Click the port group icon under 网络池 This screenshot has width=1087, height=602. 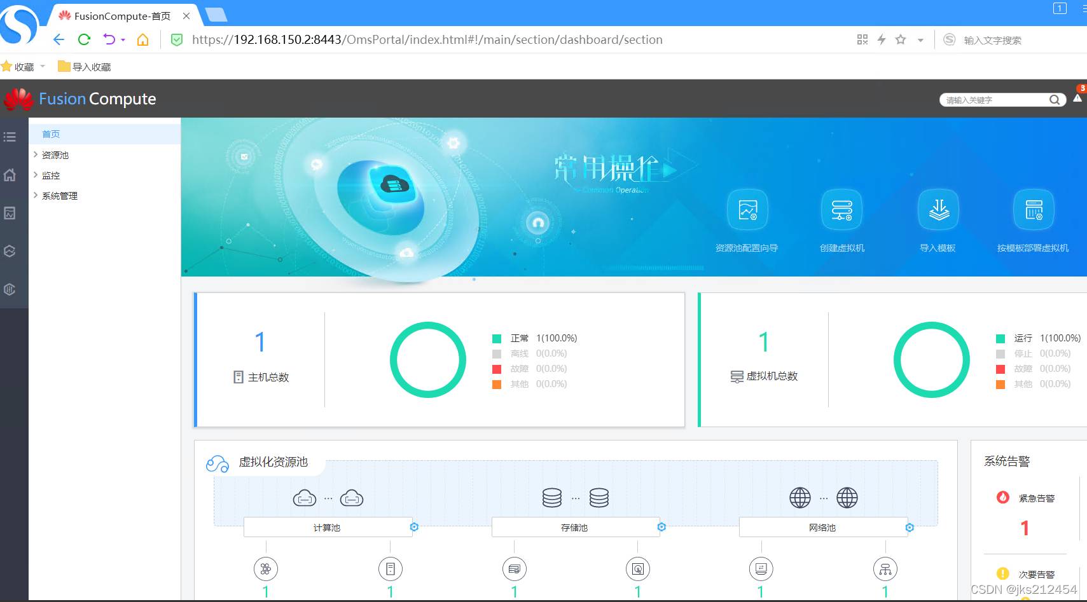(885, 569)
